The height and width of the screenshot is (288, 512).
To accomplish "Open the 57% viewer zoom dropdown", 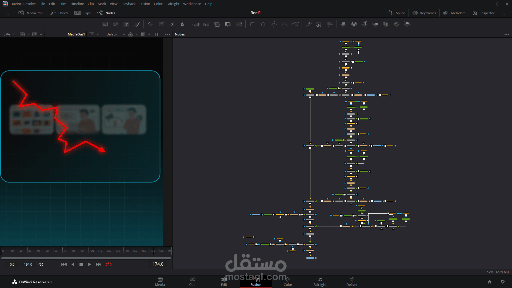I will [9, 34].
